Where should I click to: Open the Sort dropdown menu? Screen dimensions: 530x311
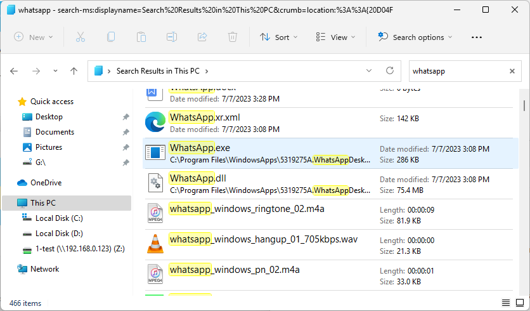(x=278, y=37)
